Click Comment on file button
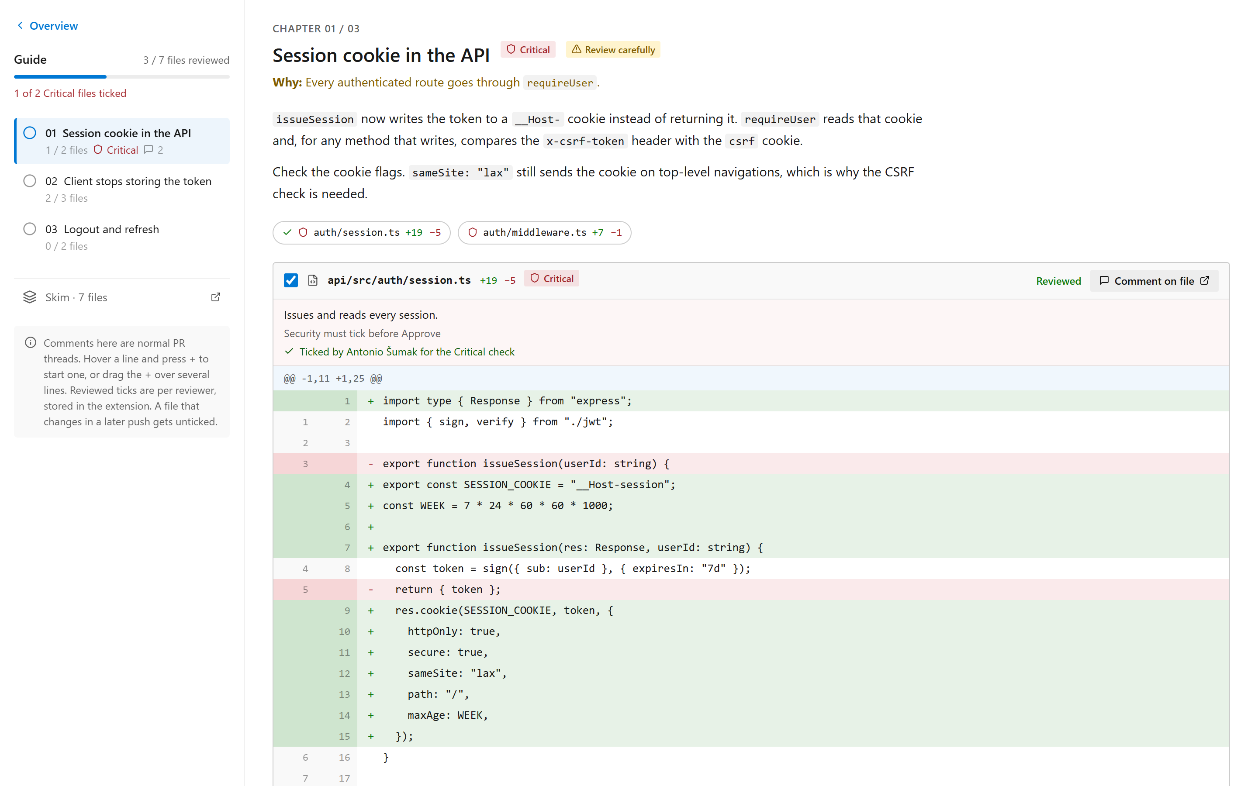This screenshot has height=786, width=1258. click(x=1154, y=281)
